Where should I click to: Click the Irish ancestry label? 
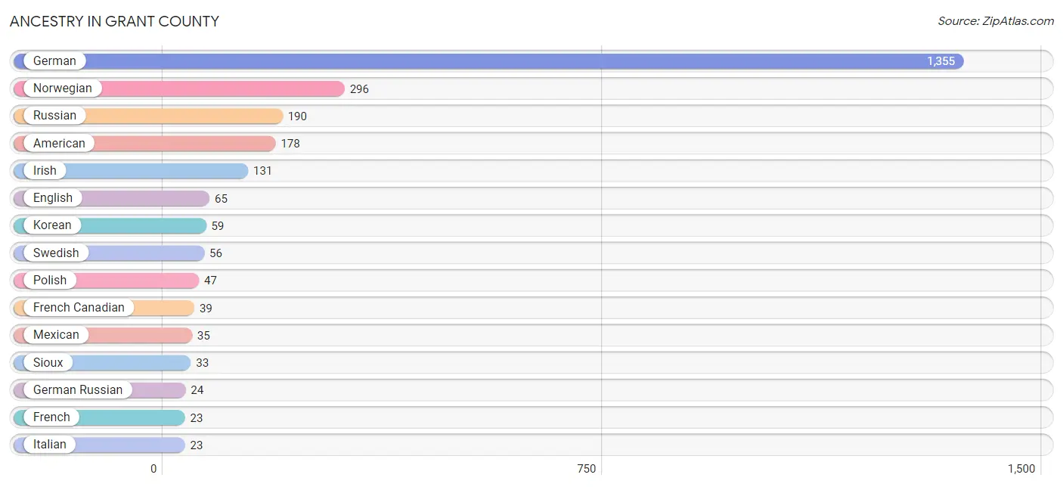[45, 171]
